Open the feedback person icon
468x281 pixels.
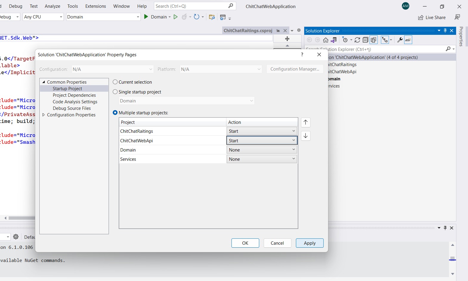point(457,17)
